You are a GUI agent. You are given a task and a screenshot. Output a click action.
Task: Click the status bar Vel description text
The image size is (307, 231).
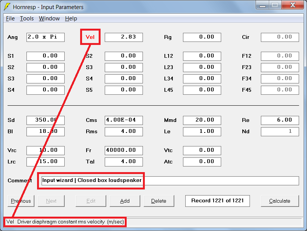tap(65, 222)
